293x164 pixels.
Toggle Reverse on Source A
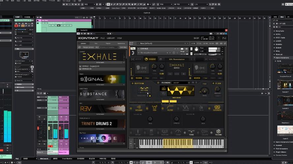pos(139,78)
